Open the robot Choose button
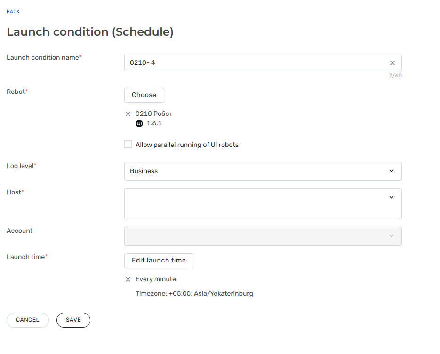Screen dimensions: 440x354 coord(144,95)
